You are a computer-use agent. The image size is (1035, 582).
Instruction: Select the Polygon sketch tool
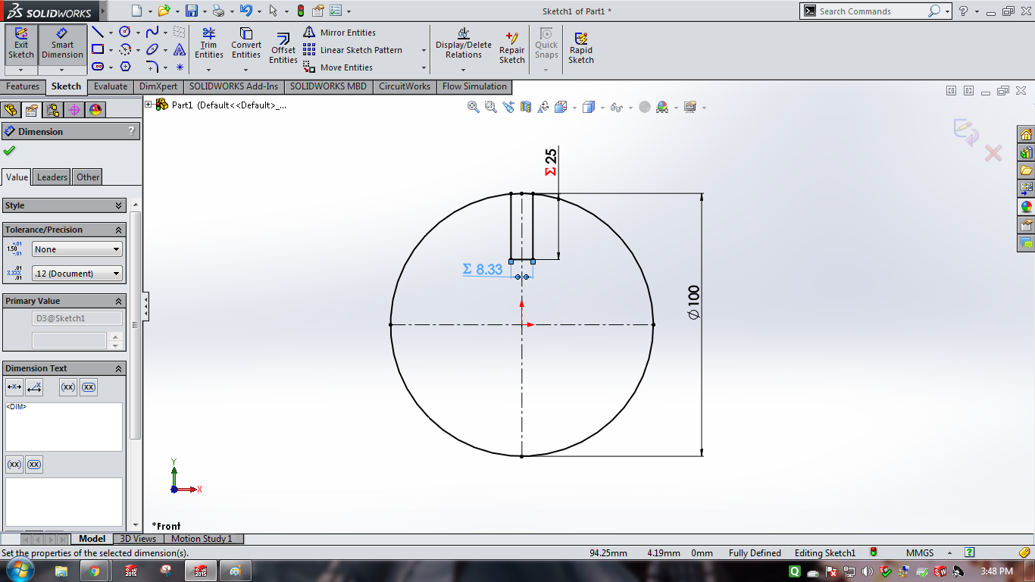[125, 67]
